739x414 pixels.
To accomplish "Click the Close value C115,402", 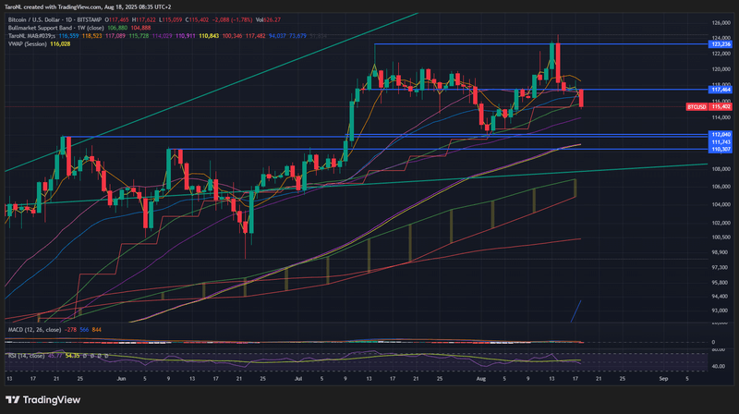I will pos(197,19).
